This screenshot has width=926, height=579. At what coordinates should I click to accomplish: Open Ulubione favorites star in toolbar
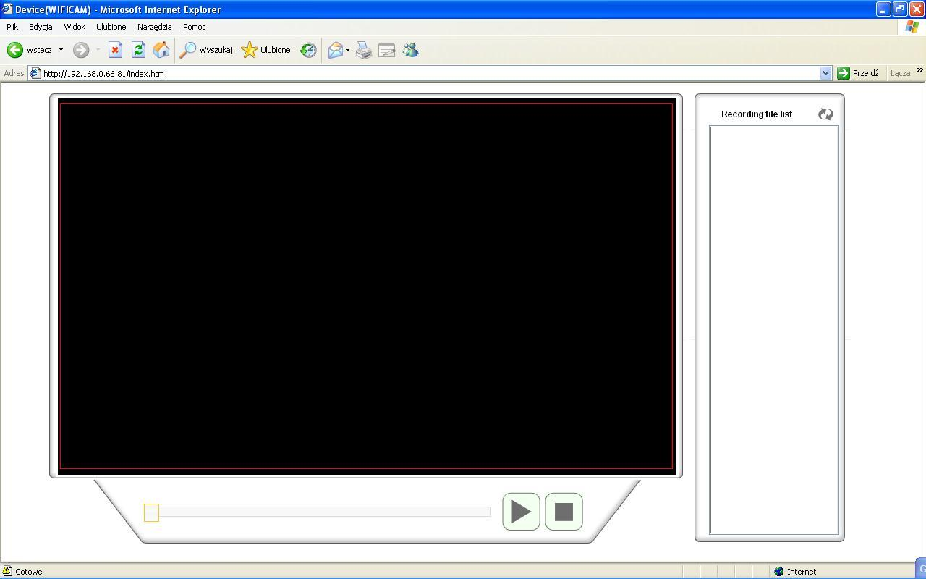266,50
